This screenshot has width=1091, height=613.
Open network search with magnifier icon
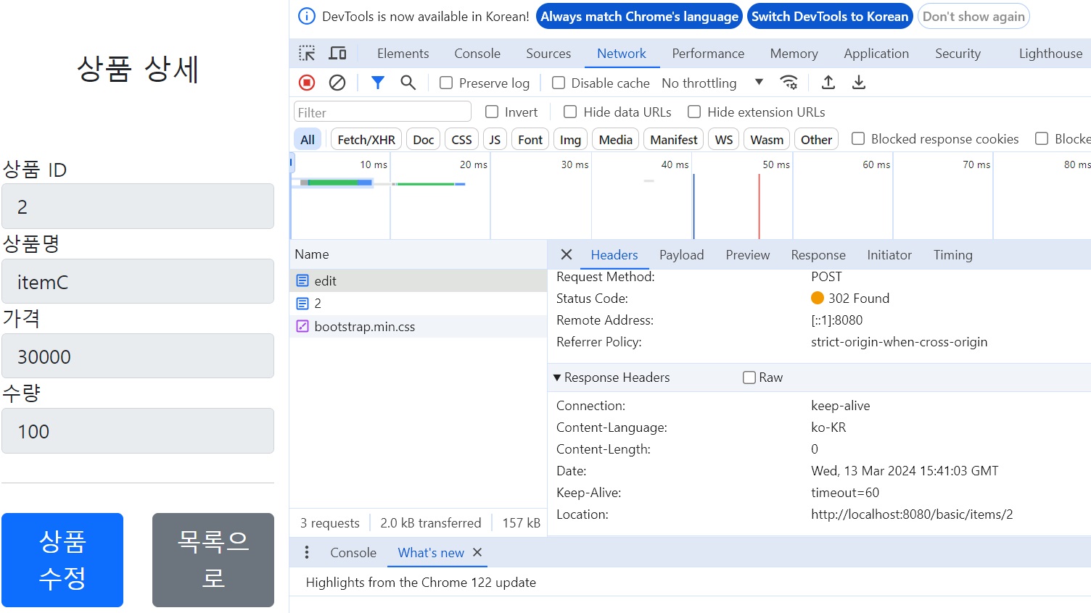tap(408, 83)
